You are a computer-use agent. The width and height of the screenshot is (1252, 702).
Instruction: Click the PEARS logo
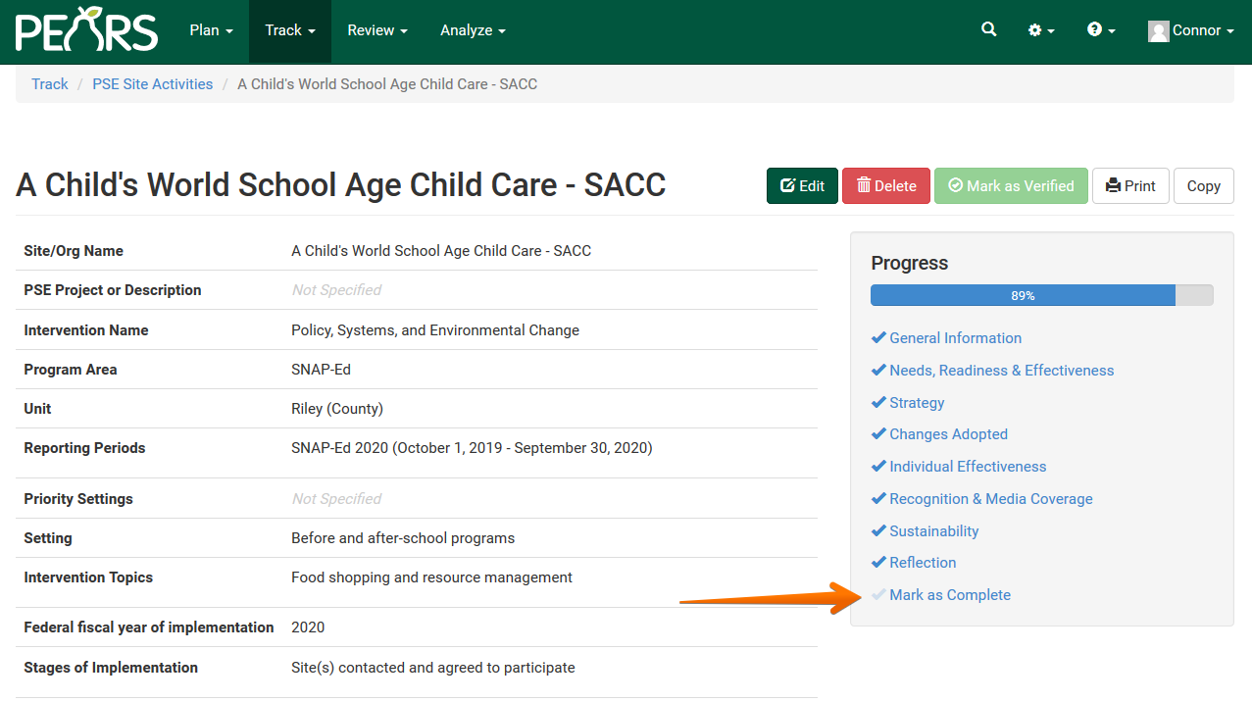[x=86, y=30]
